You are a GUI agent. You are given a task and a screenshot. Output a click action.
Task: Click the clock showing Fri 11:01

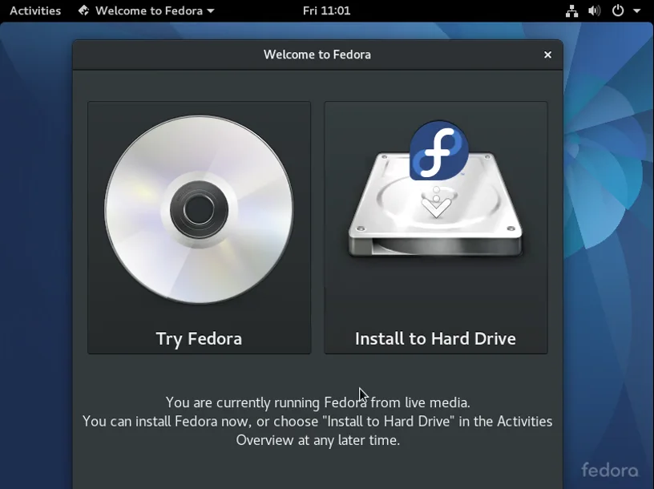point(326,10)
